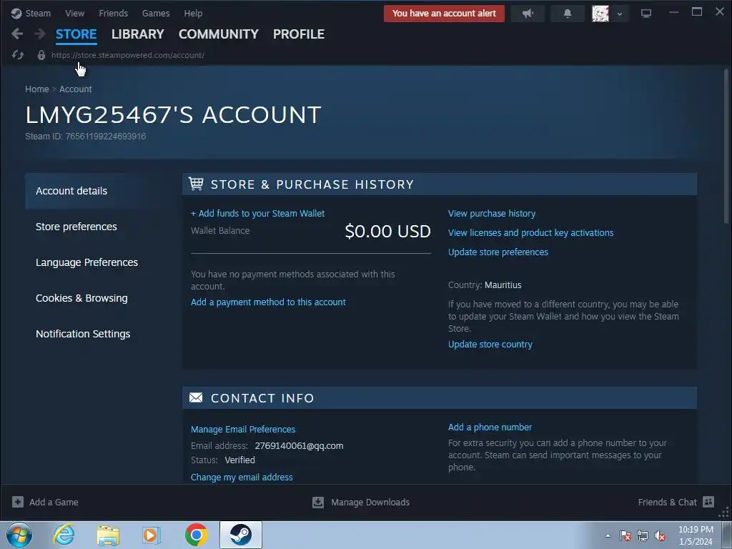Click the Account breadcrumb link

76,89
